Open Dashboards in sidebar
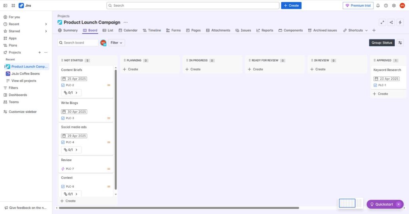 coord(18,95)
